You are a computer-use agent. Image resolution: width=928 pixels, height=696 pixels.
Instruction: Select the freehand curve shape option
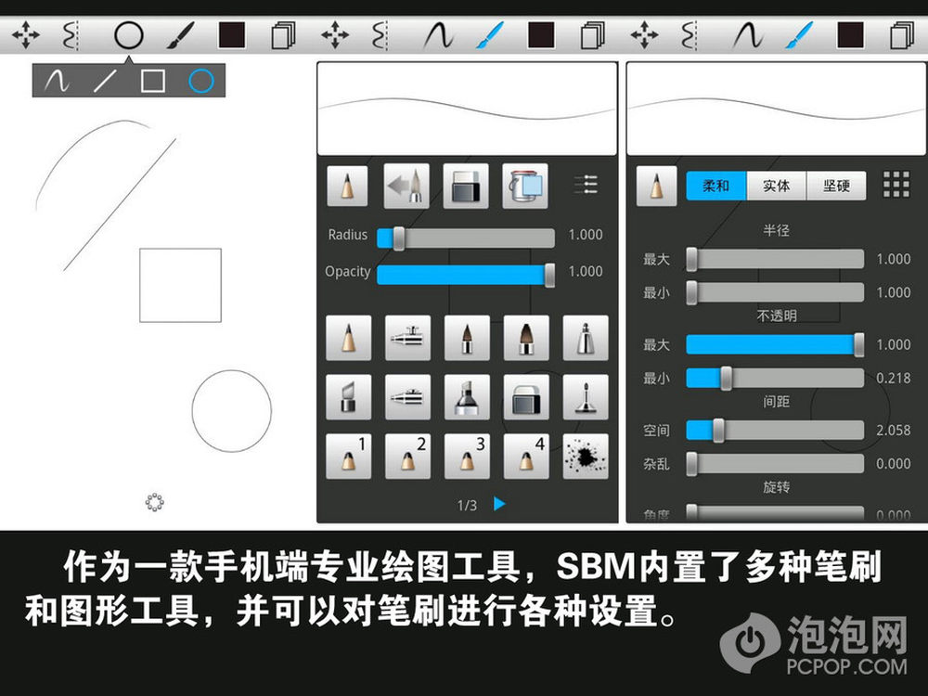pos(58,82)
